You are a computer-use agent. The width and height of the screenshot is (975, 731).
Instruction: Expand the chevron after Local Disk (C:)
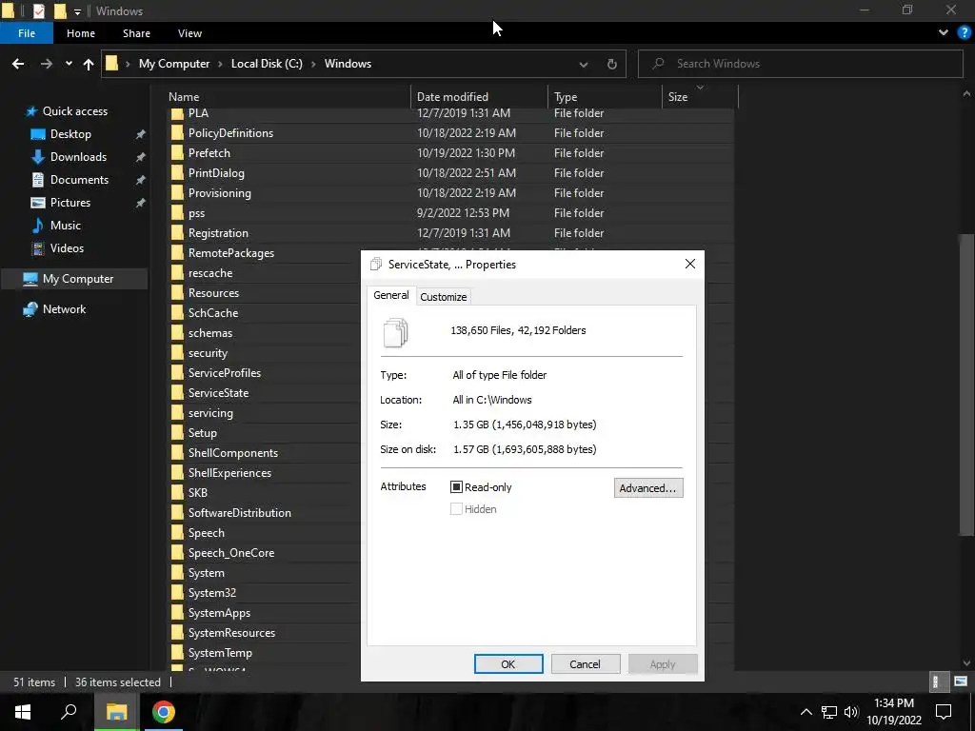coord(313,64)
